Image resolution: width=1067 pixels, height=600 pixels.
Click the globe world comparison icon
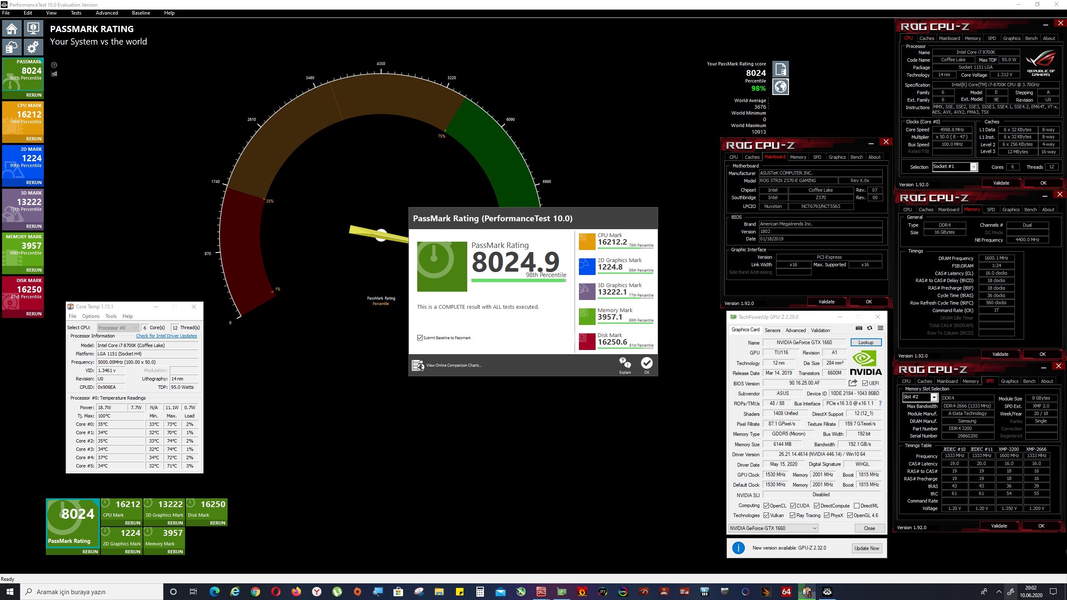[781, 87]
